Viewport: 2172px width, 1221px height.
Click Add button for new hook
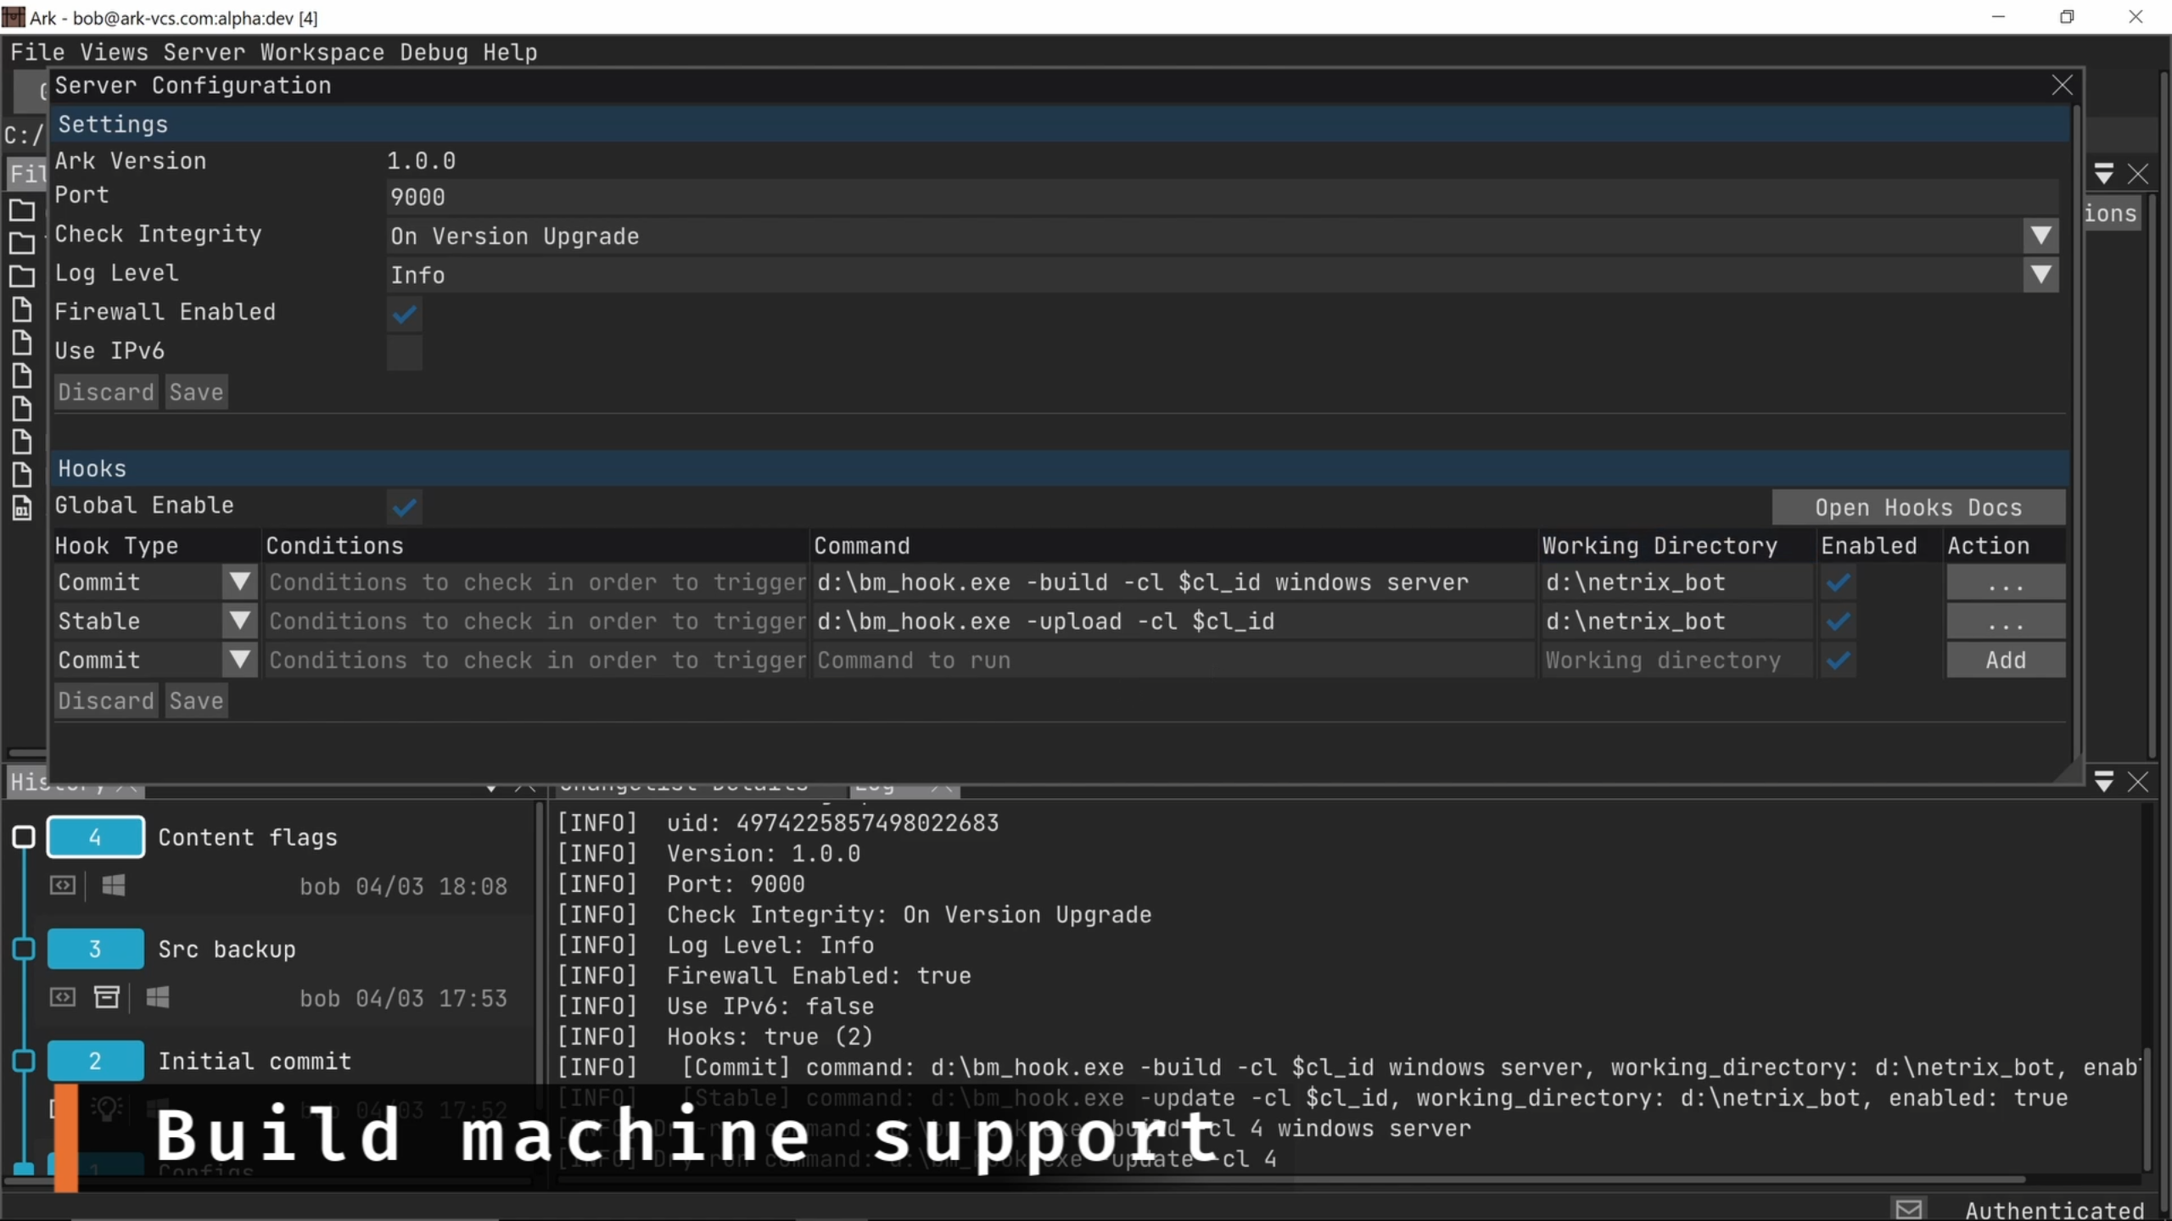click(2005, 660)
